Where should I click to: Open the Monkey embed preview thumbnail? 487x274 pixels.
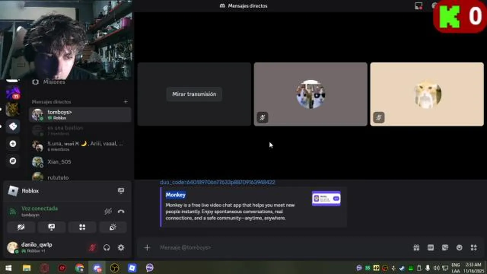click(x=326, y=198)
